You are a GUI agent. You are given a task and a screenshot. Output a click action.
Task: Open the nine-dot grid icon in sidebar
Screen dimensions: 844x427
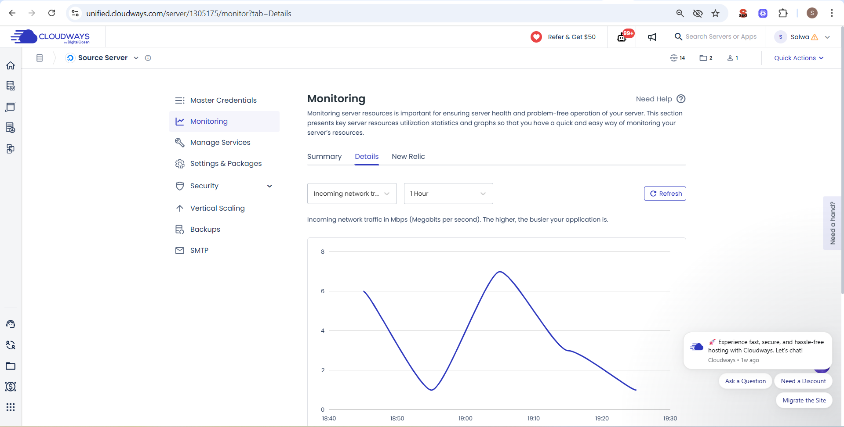click(x=11, y=407)
